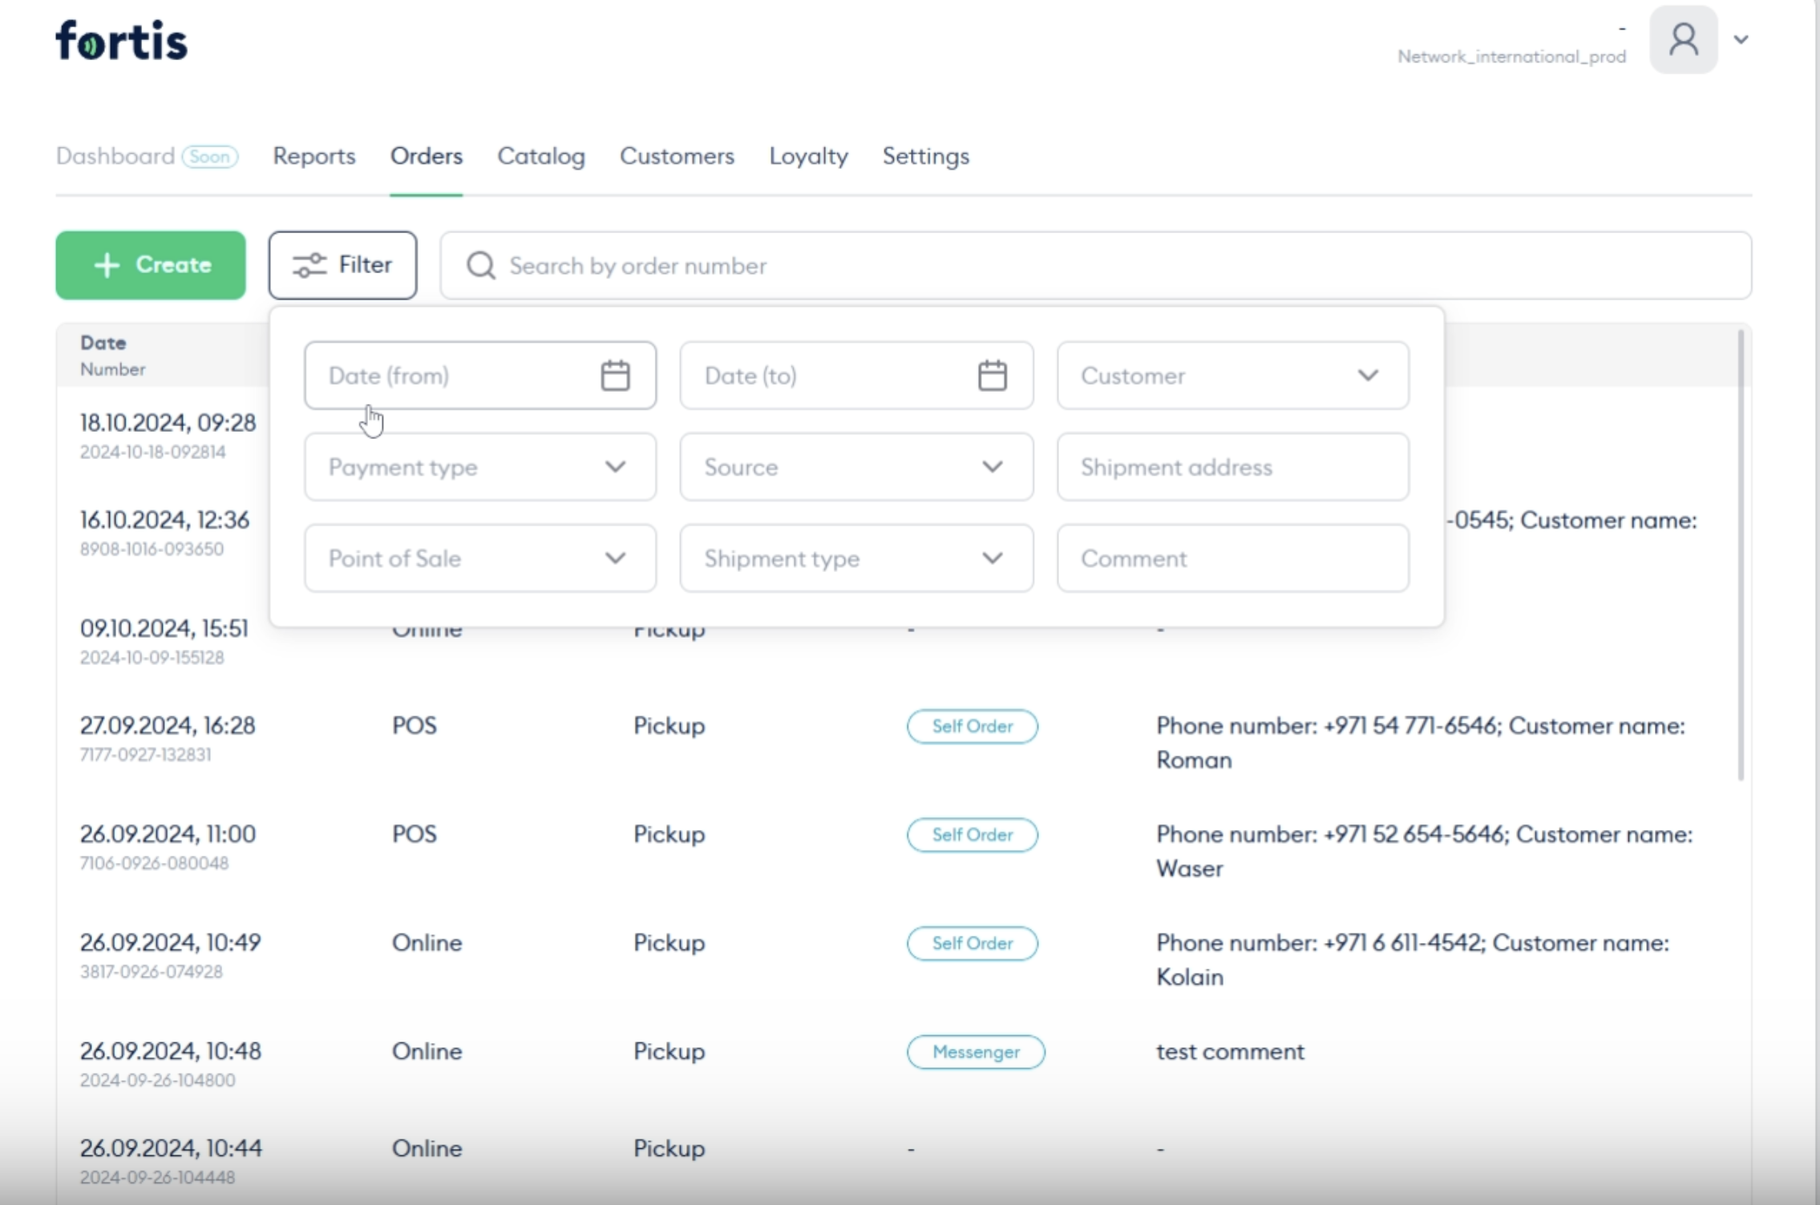Click the calendar icon in Date (to)
This screenshot has width=1820, height=1205.
[x=992, y=376]
